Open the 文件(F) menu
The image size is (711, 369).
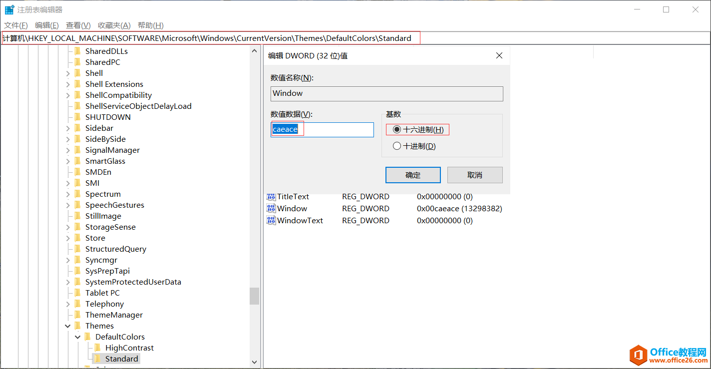(x=16, y=25)
